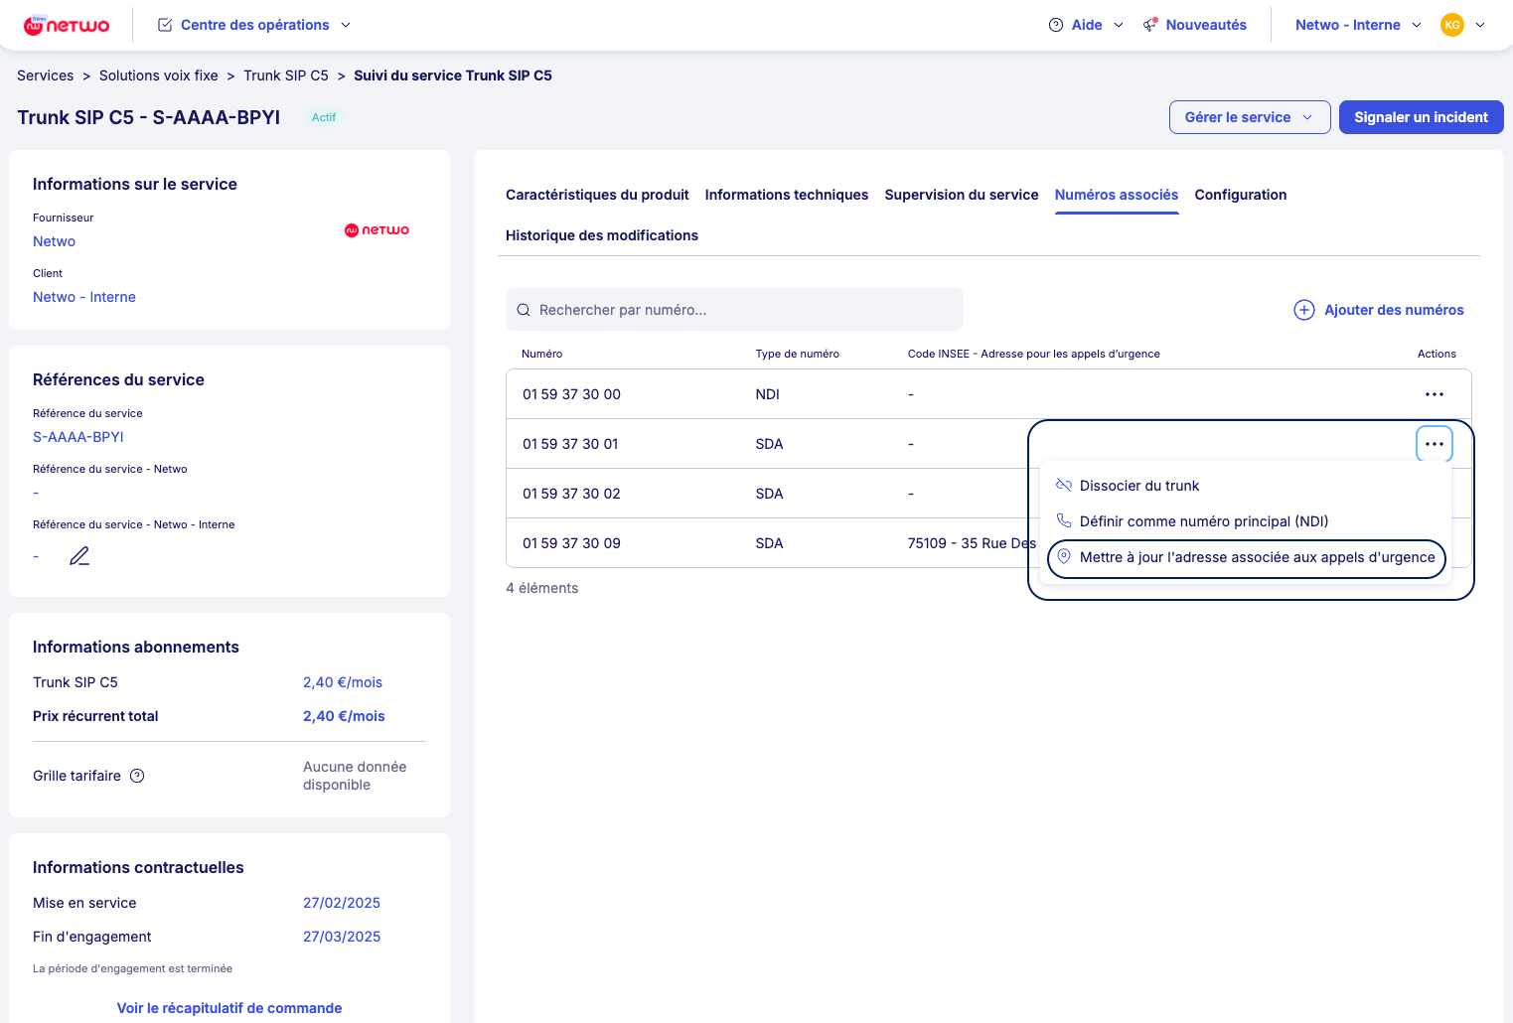Open Historique des modifications tab
This screenshot has width=1513, height=1023.
click(602, 235)
